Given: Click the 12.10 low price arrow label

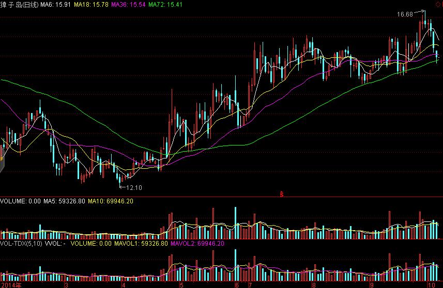Looking at the screenshot, I should click(x=132, y=187).
